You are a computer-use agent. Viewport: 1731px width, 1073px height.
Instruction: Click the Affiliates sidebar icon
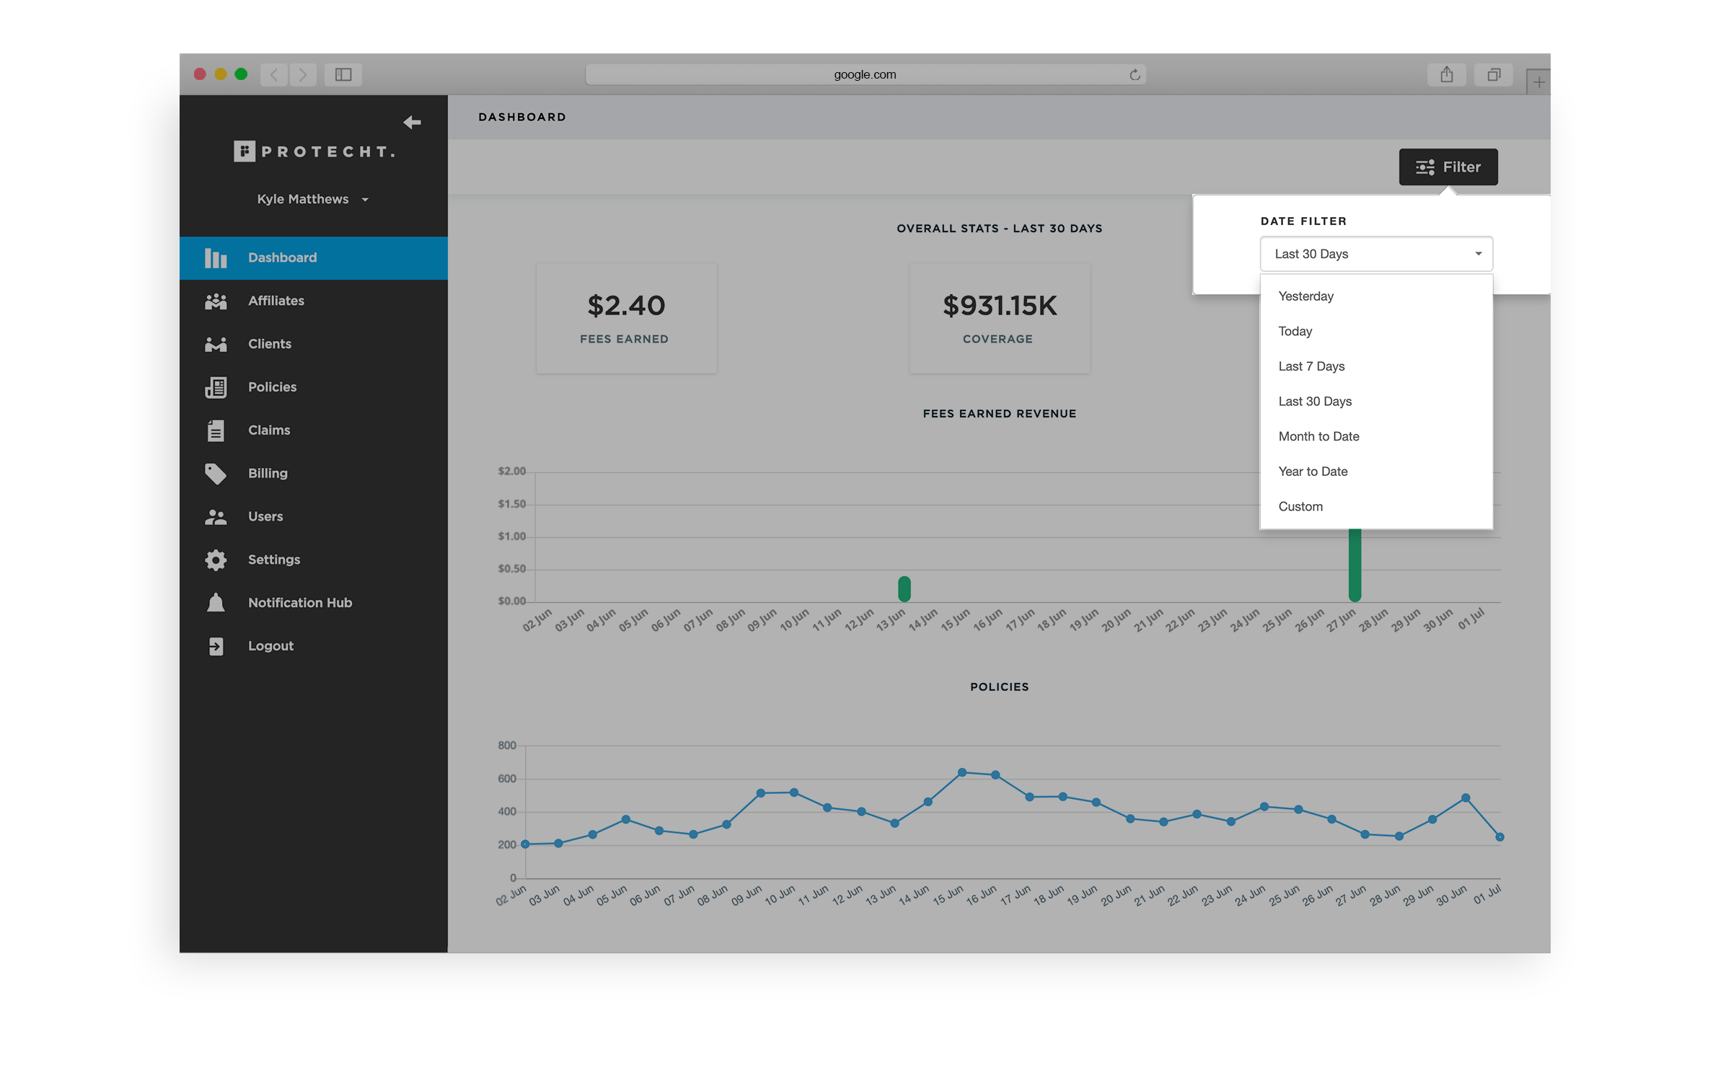pos(216,301)
